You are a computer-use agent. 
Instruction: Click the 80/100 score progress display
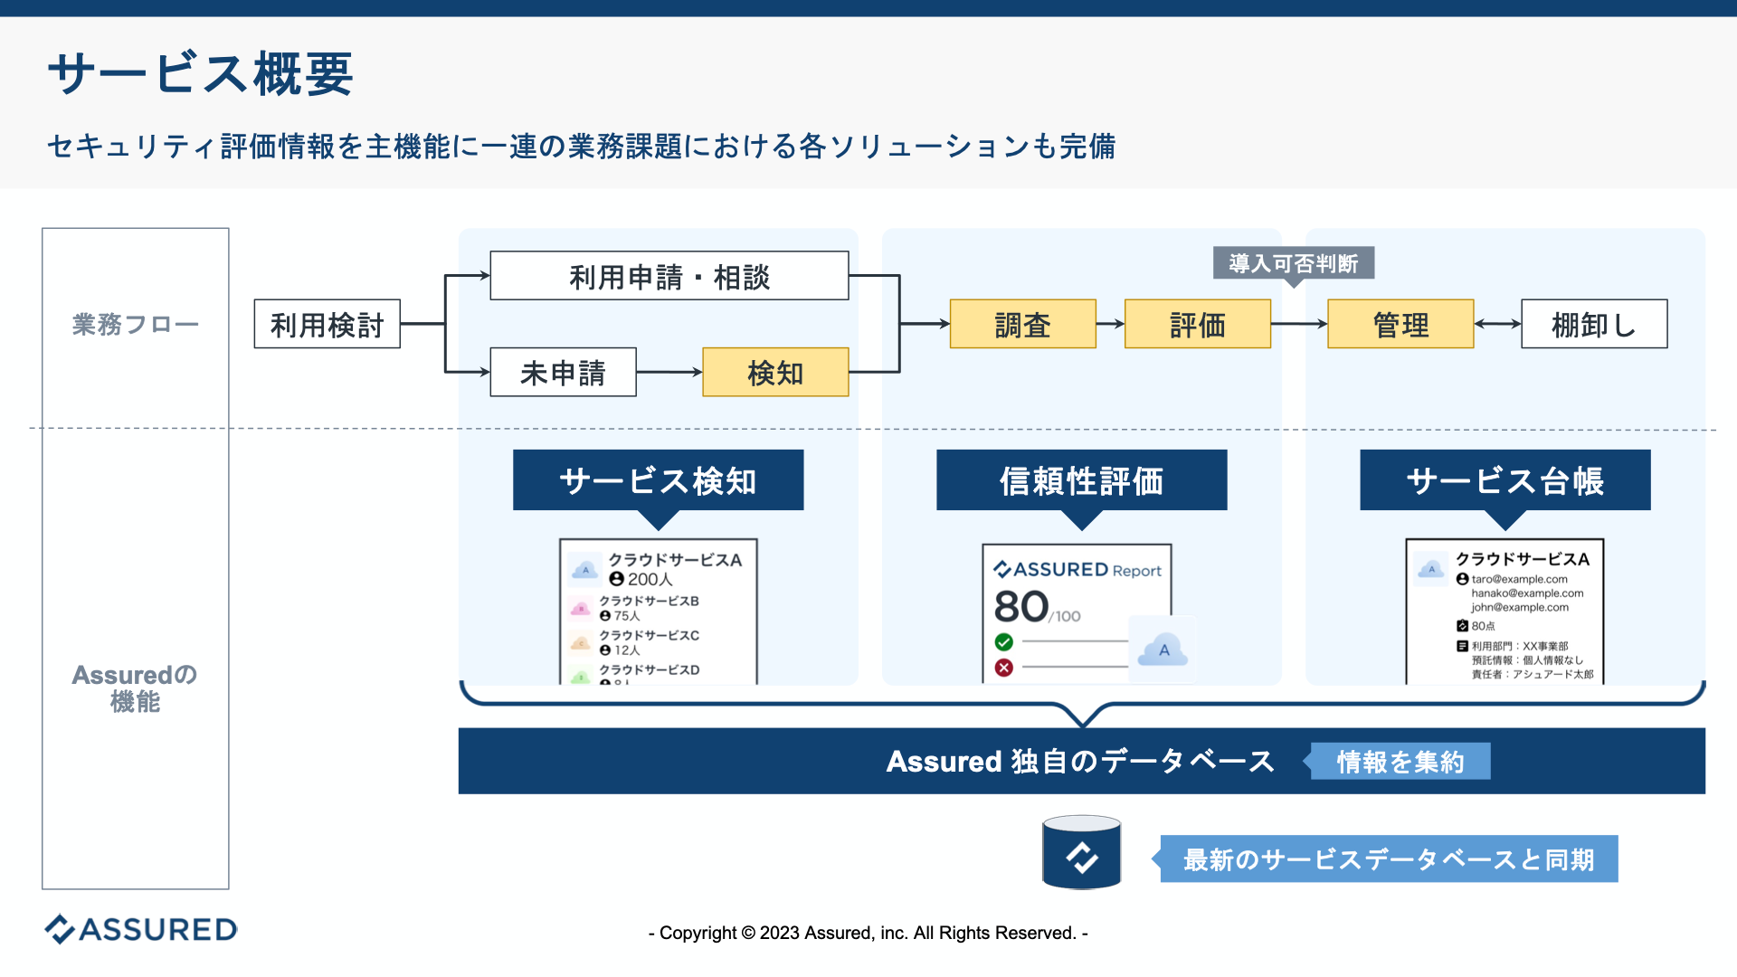(1027, 607)
